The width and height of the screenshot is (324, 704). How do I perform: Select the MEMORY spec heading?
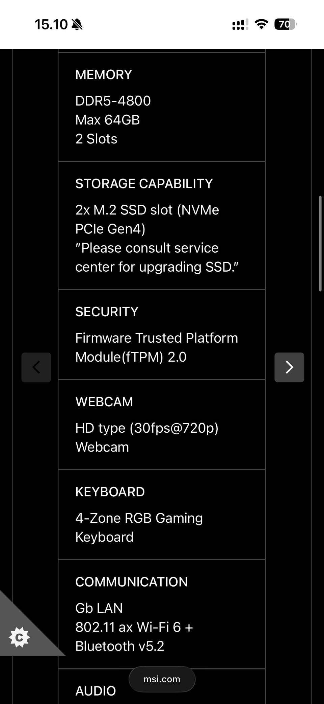click(x=104, y=75)
